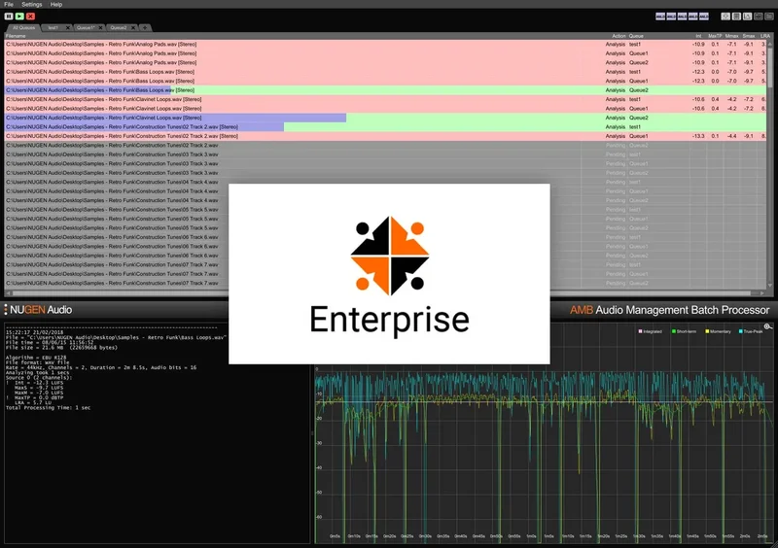Toggle the Integrated legend swatch
778x548 pixels.
click(x=641, y=331)
